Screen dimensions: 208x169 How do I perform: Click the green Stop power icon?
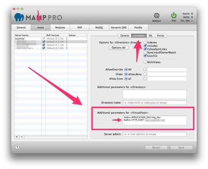pyautogui.click(x=174, y=15)
